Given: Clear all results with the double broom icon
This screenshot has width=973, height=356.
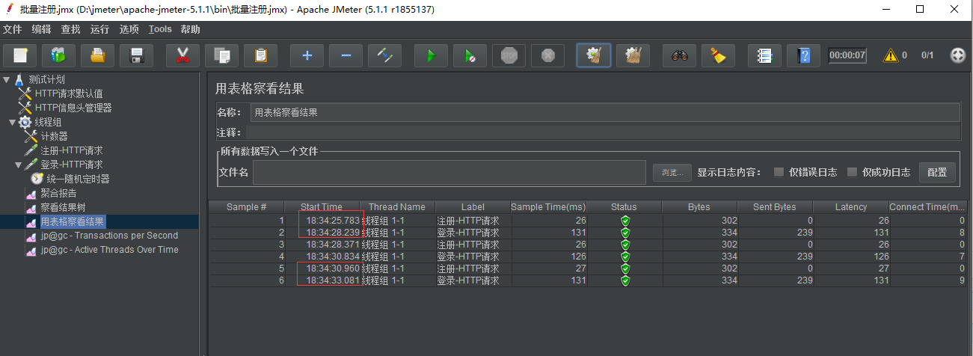Looking at the screenshot, I should point(633,55).
